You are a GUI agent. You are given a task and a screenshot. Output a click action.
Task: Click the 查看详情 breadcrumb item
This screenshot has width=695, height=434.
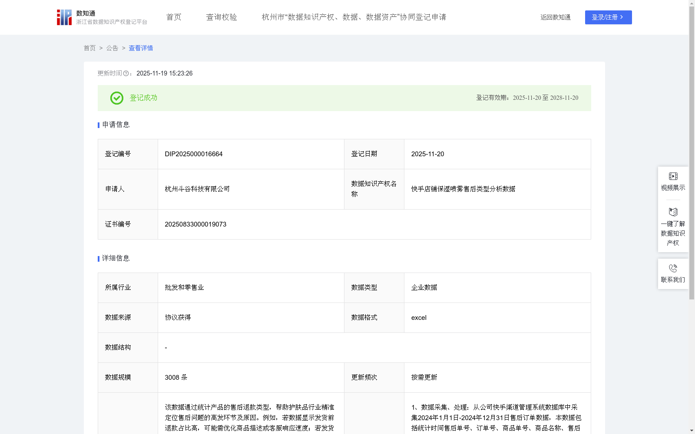pyautogui.click(x=140, y=48)
